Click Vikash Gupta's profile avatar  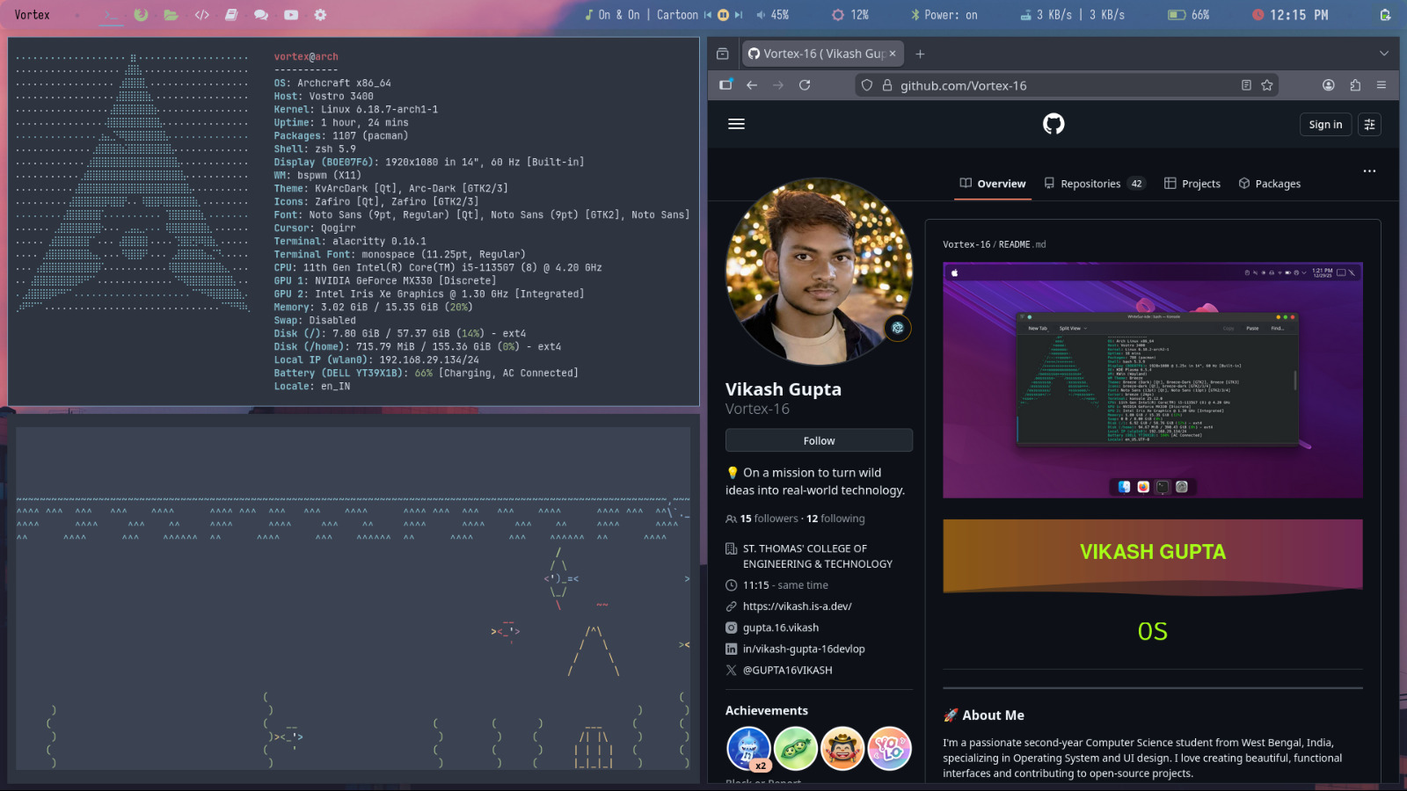point(819,272)
